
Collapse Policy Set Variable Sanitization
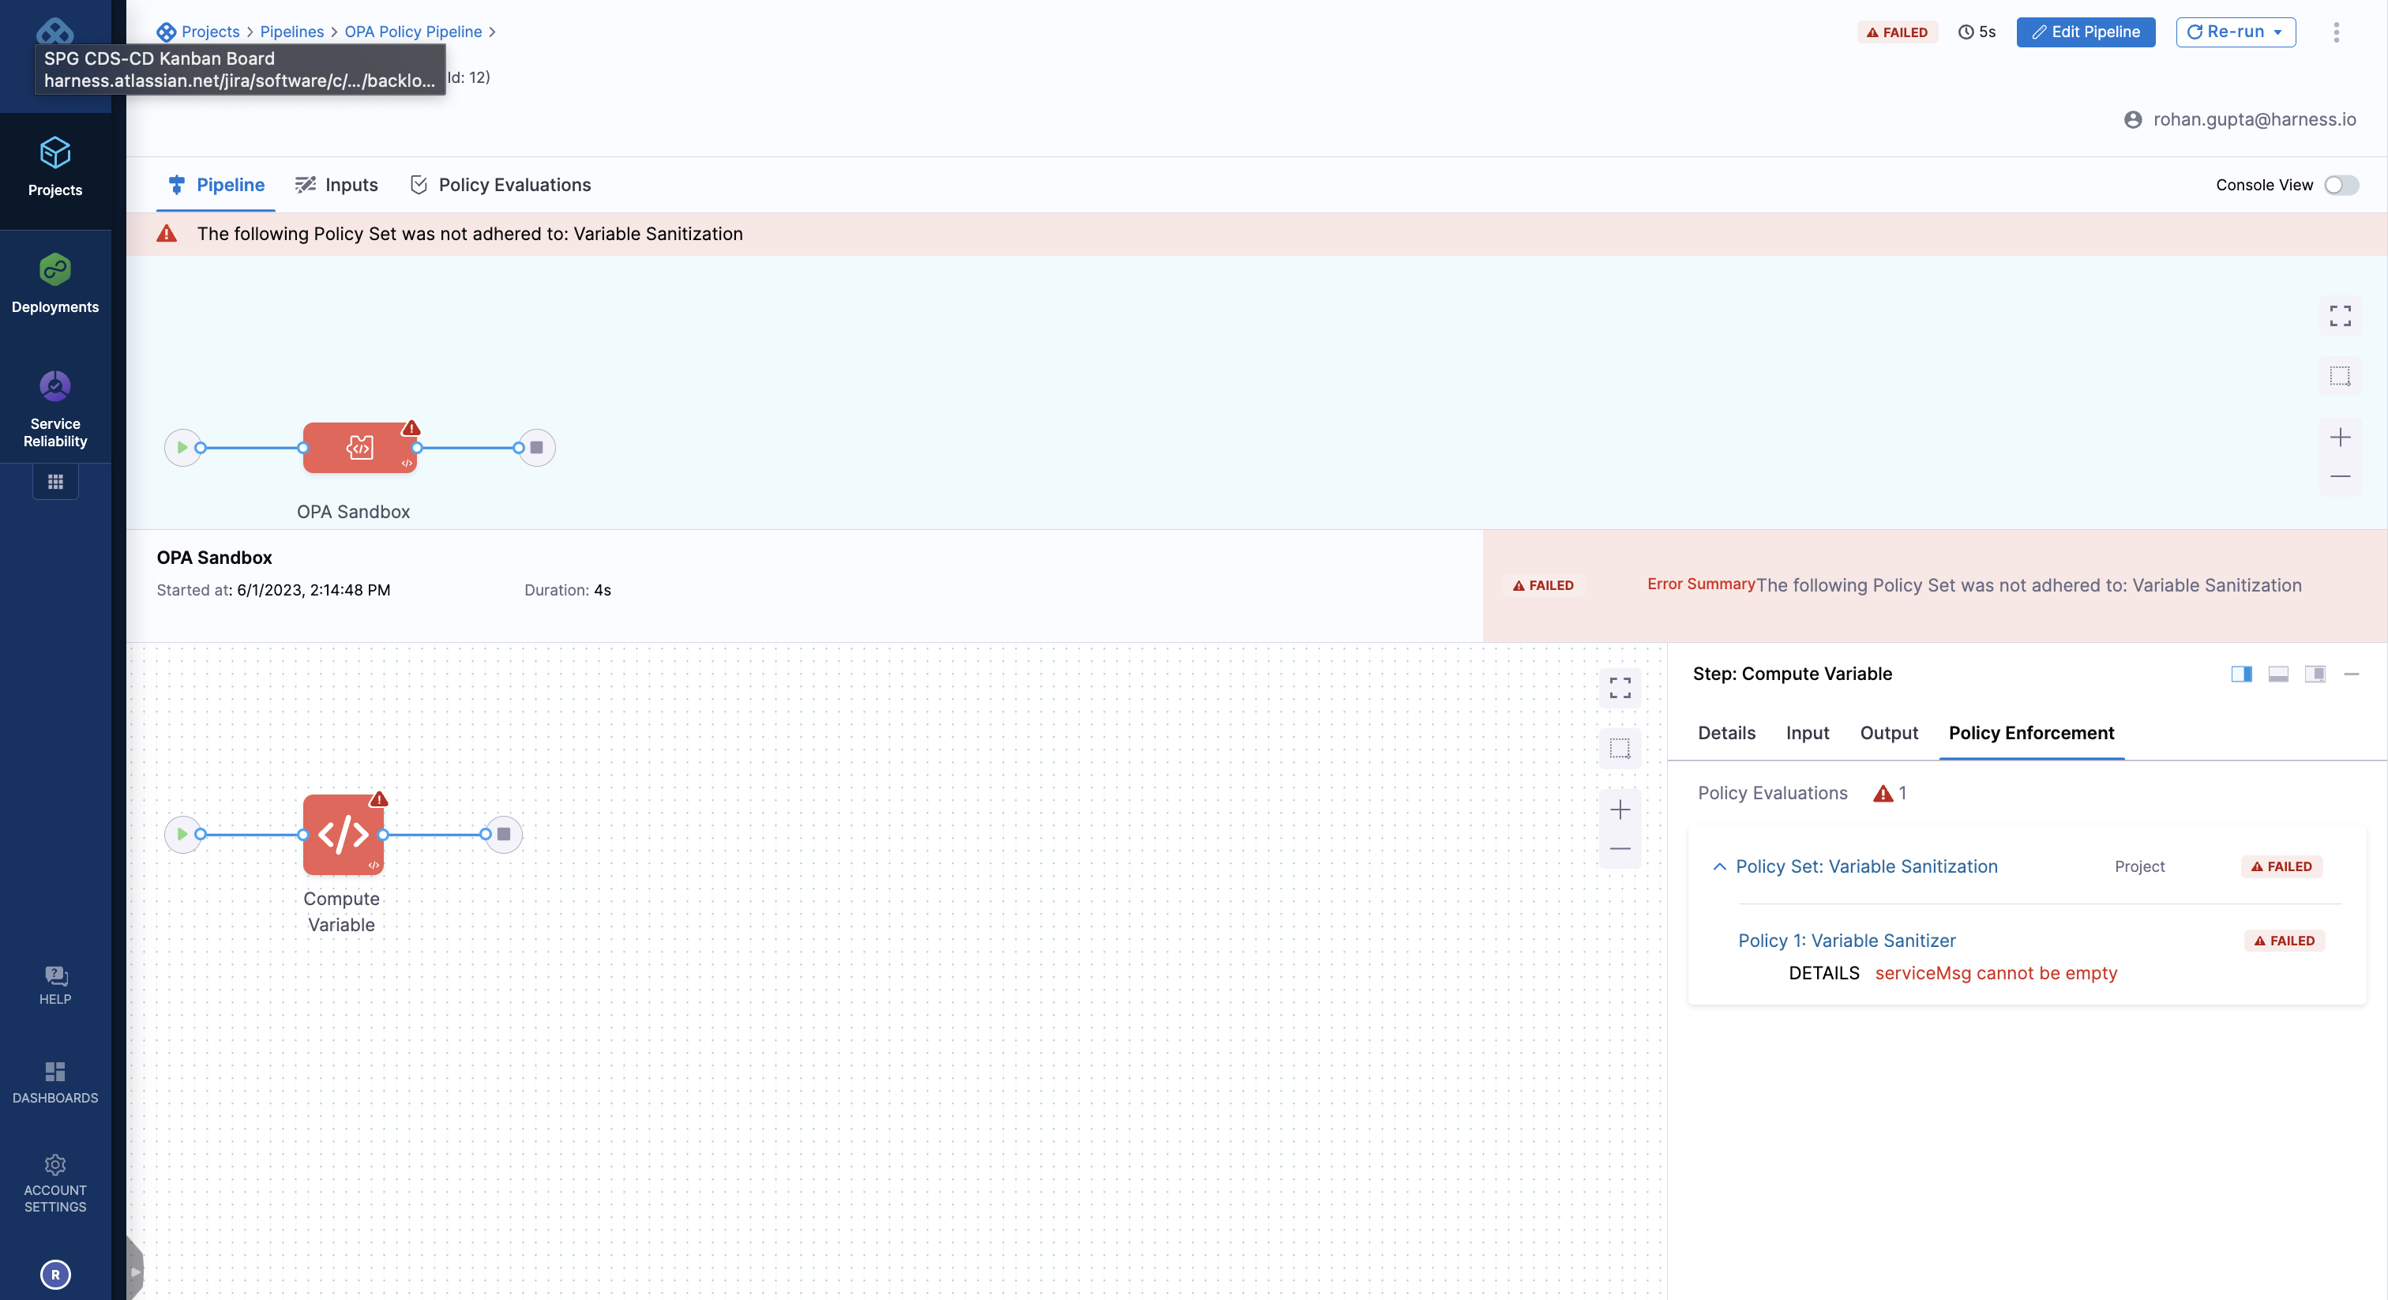(1718, 866)
